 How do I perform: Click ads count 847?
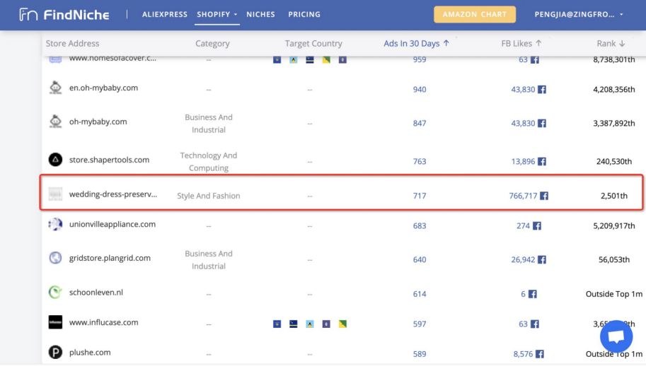pyautogui.click(x=420, y=124)
